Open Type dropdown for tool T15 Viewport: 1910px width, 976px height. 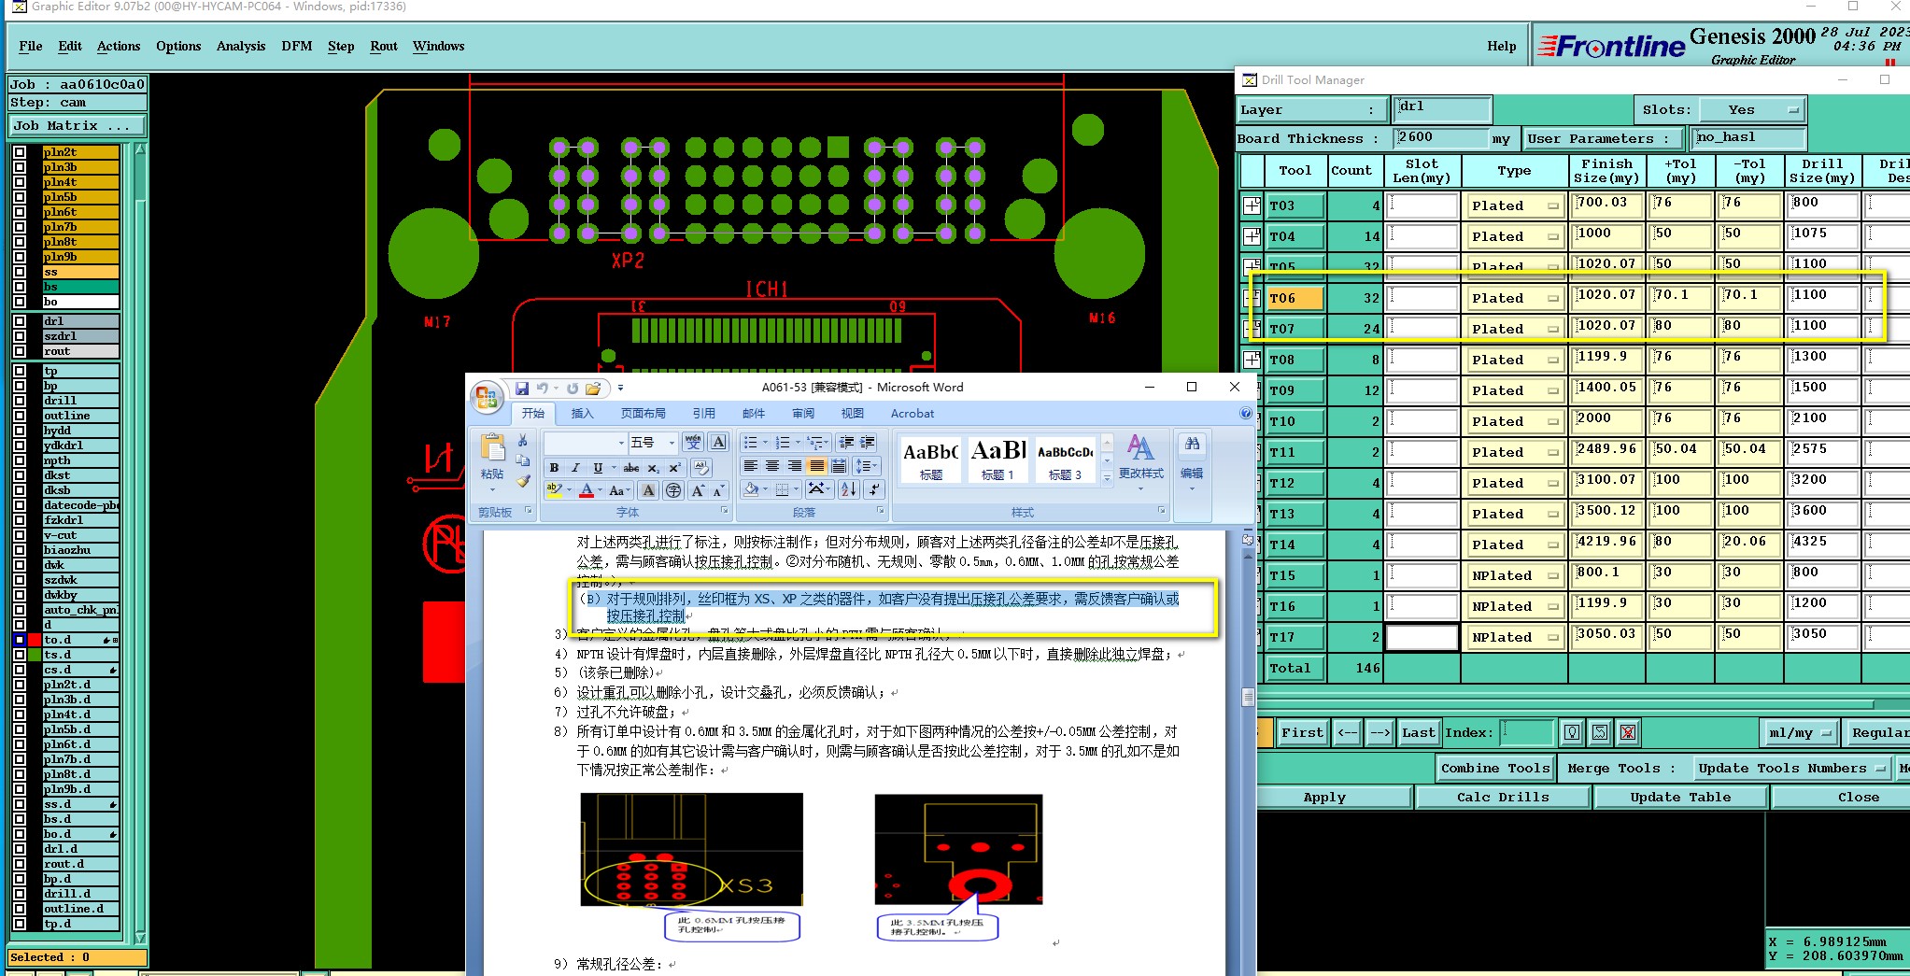pyautogui.click(x=1514, y=575)
